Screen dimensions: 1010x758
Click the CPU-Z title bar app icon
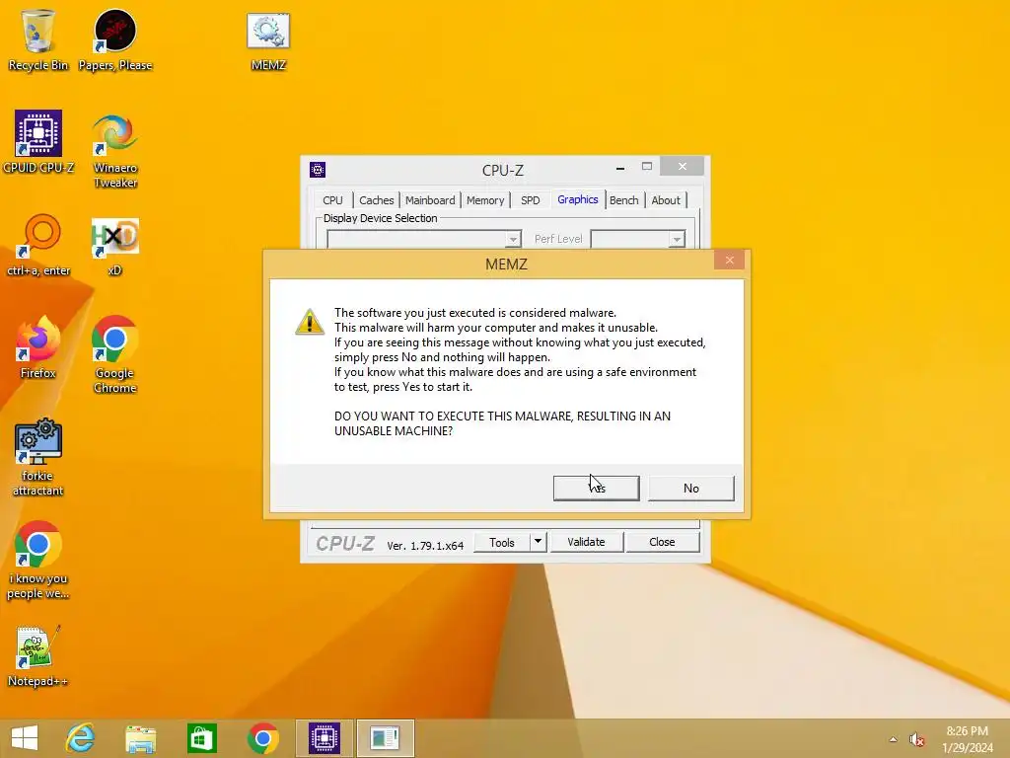(318, 170)
